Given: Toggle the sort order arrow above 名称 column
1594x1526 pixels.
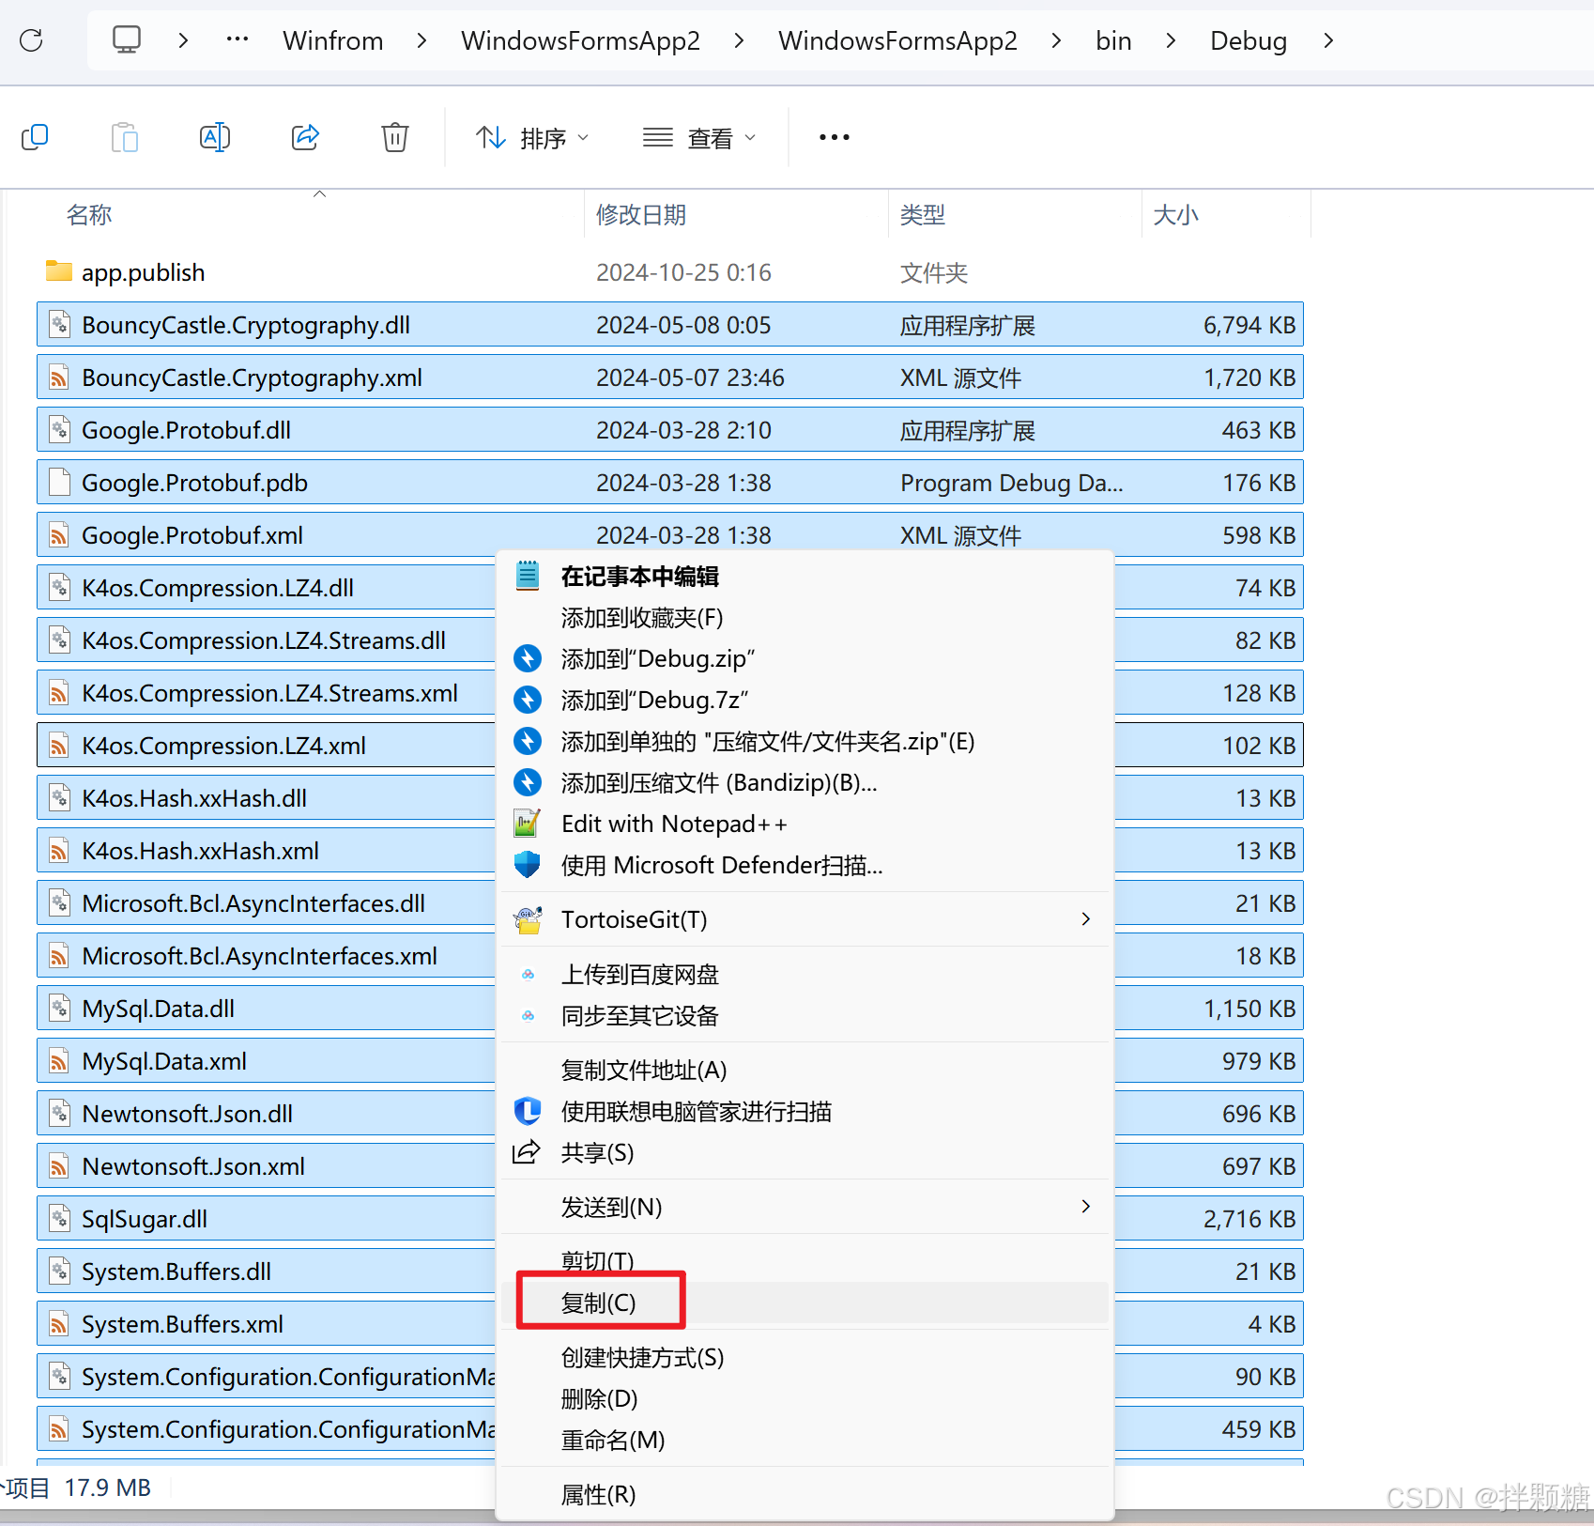Looking at the screenshot, I should (319, 193).
